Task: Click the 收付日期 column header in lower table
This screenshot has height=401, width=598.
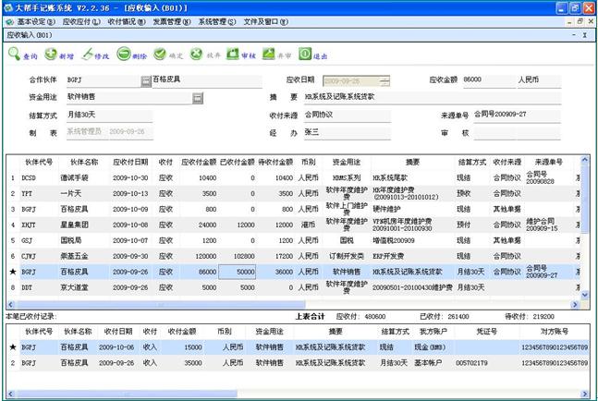Action: click(118, 332)
